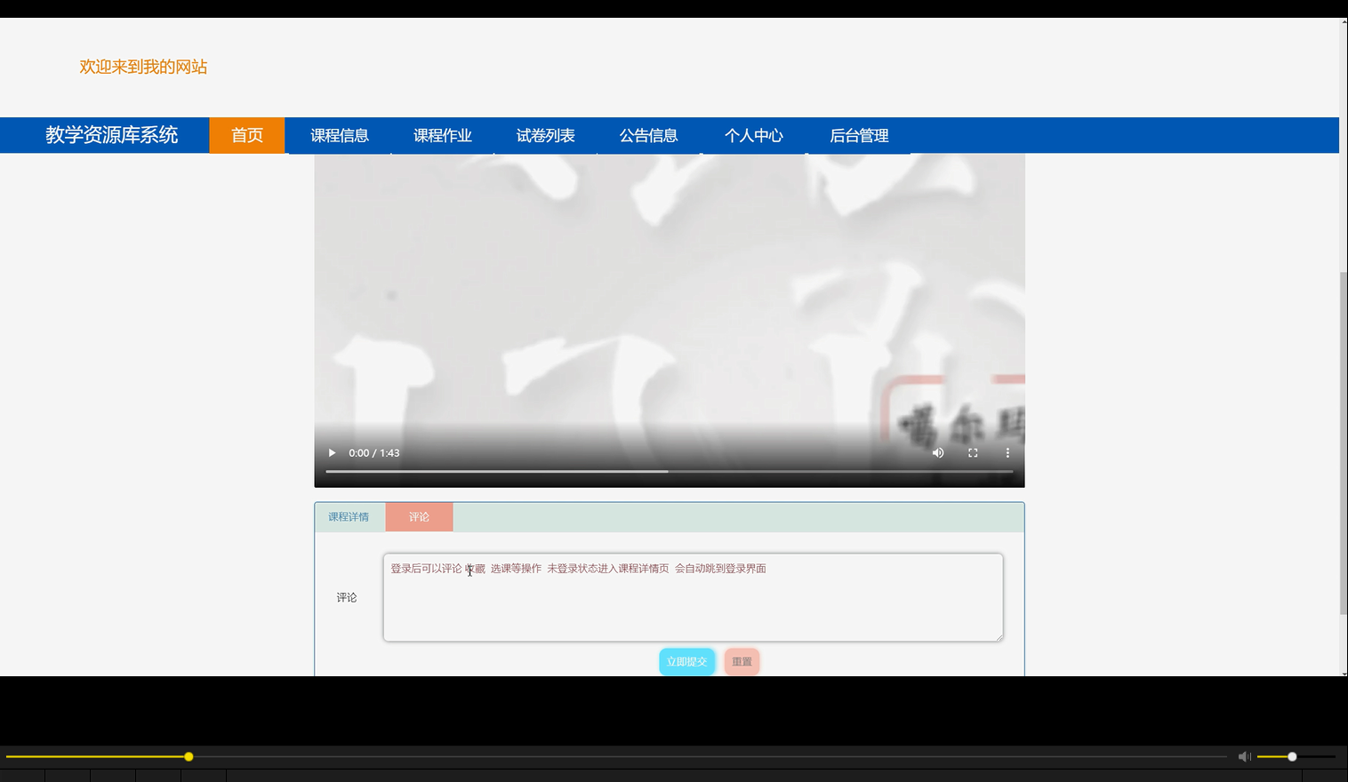Viewport: 1348px width, 782px height.
Task: Switch to the 课程详情 tab
Action: coord(349,516)
